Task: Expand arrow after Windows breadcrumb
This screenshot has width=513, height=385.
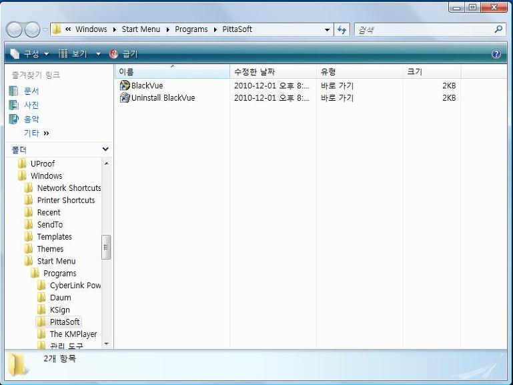Action: coord(115,30)
